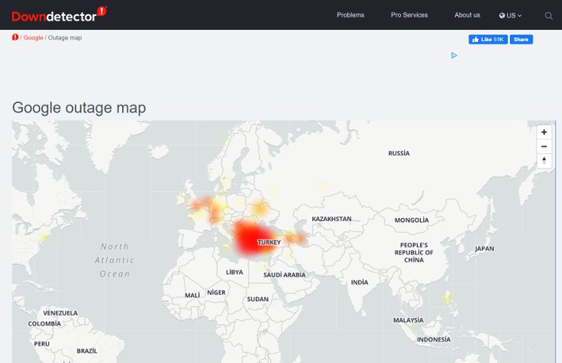Click the Russia label on the map

[399, 153]
